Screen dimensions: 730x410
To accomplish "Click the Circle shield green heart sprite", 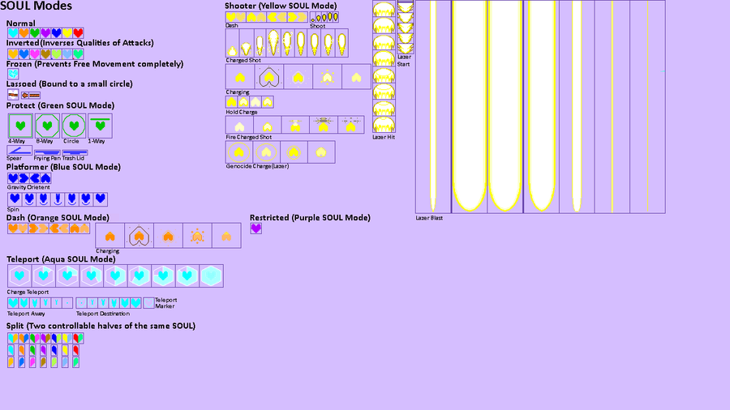I will point(74,126).
